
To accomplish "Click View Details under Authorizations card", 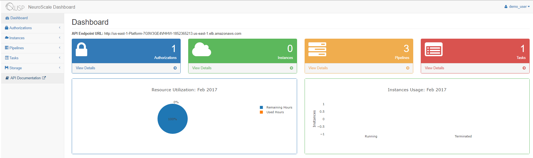I will (85, 68).
